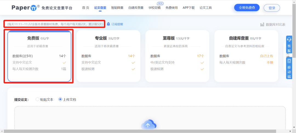Click the 每天11:11~11:22 free notice text

[55, 24]
